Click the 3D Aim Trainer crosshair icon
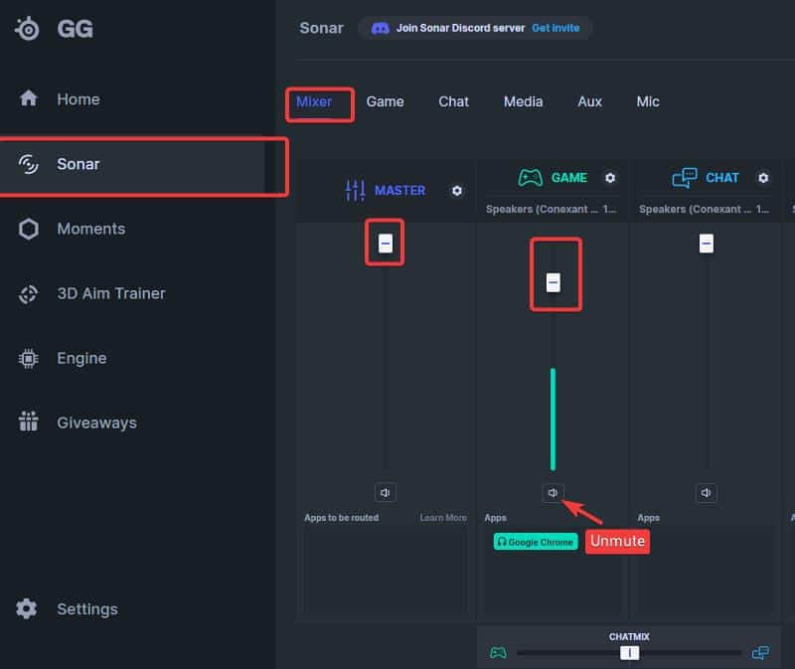Viewport: 795px width, 669px height. click(x=29, y=293)
